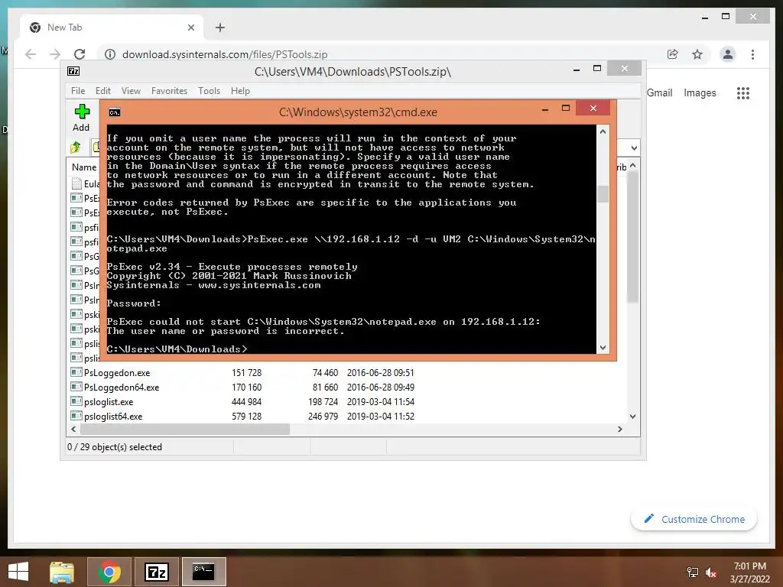
Task: Select the Eula file icon in 7-Zip
Action: click(76, 183)
